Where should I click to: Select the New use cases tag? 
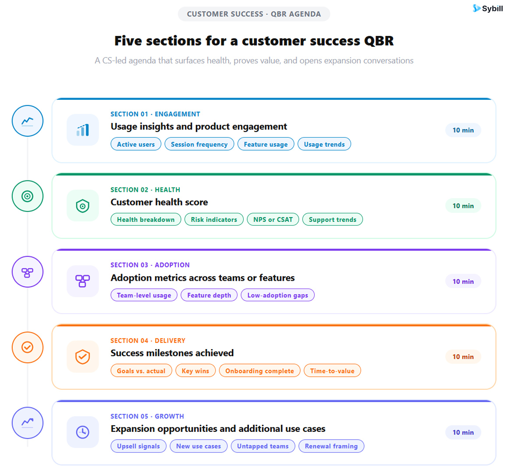tap(199, 446)
